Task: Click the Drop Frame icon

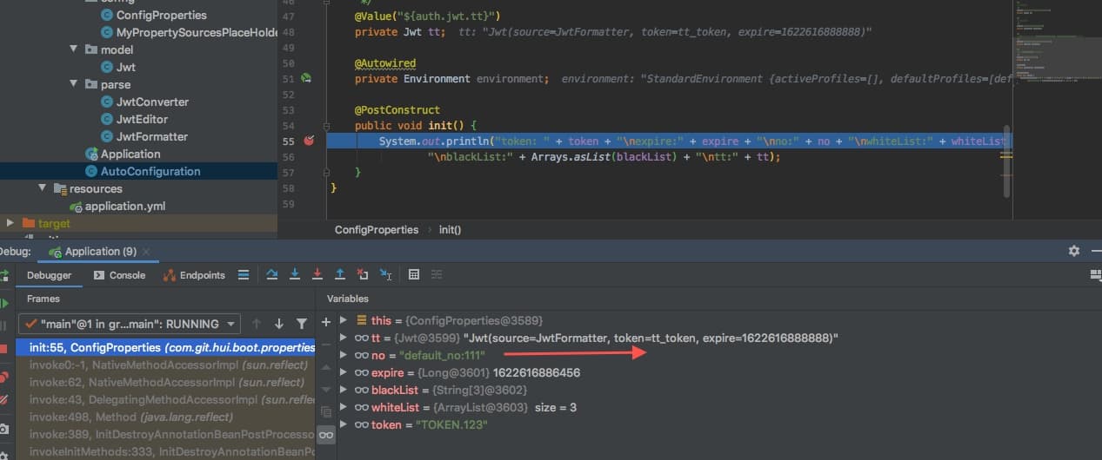Action: tap(363, 275)
